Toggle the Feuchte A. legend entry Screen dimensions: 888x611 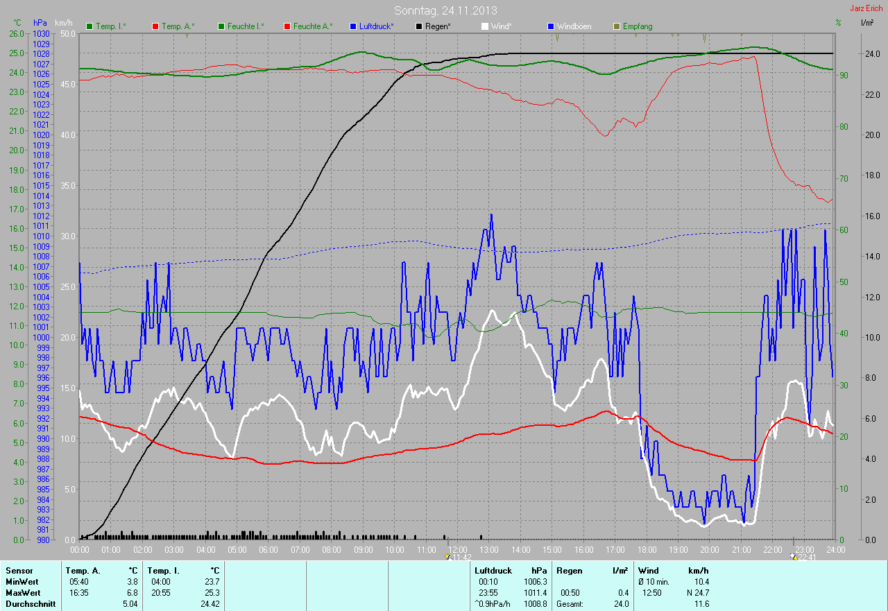pyautogui.click(x=312, y=26)
